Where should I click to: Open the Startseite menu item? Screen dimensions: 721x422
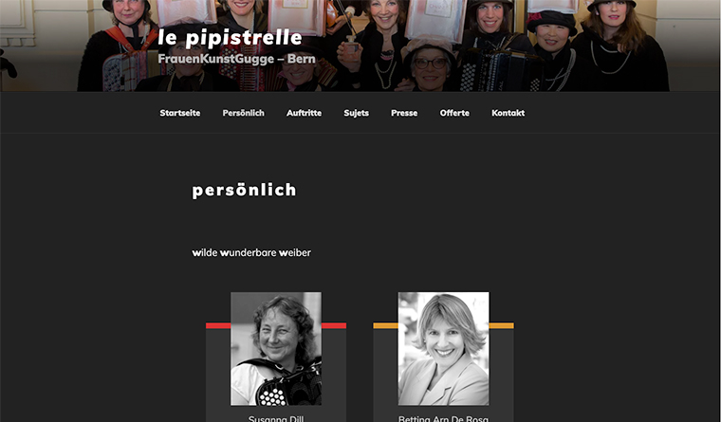(x=180, y=113)
